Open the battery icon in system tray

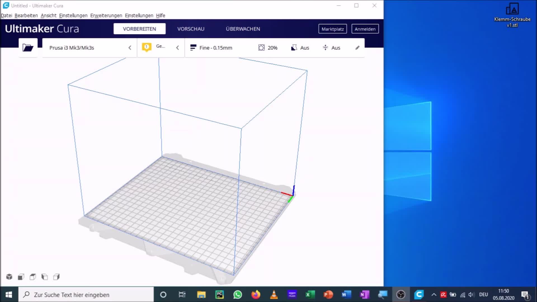point(453,295)
